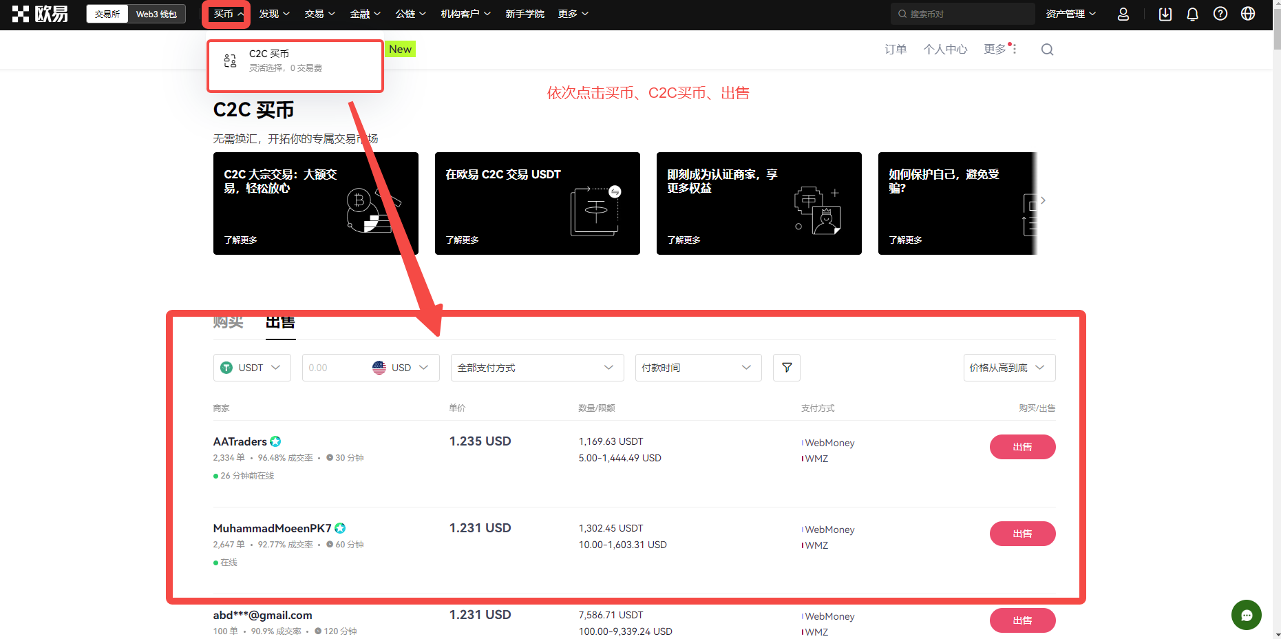The height and width of the screenshot is (639, 1281).
Task: Open the 金融 menu
Action: [x=365, y=14]
